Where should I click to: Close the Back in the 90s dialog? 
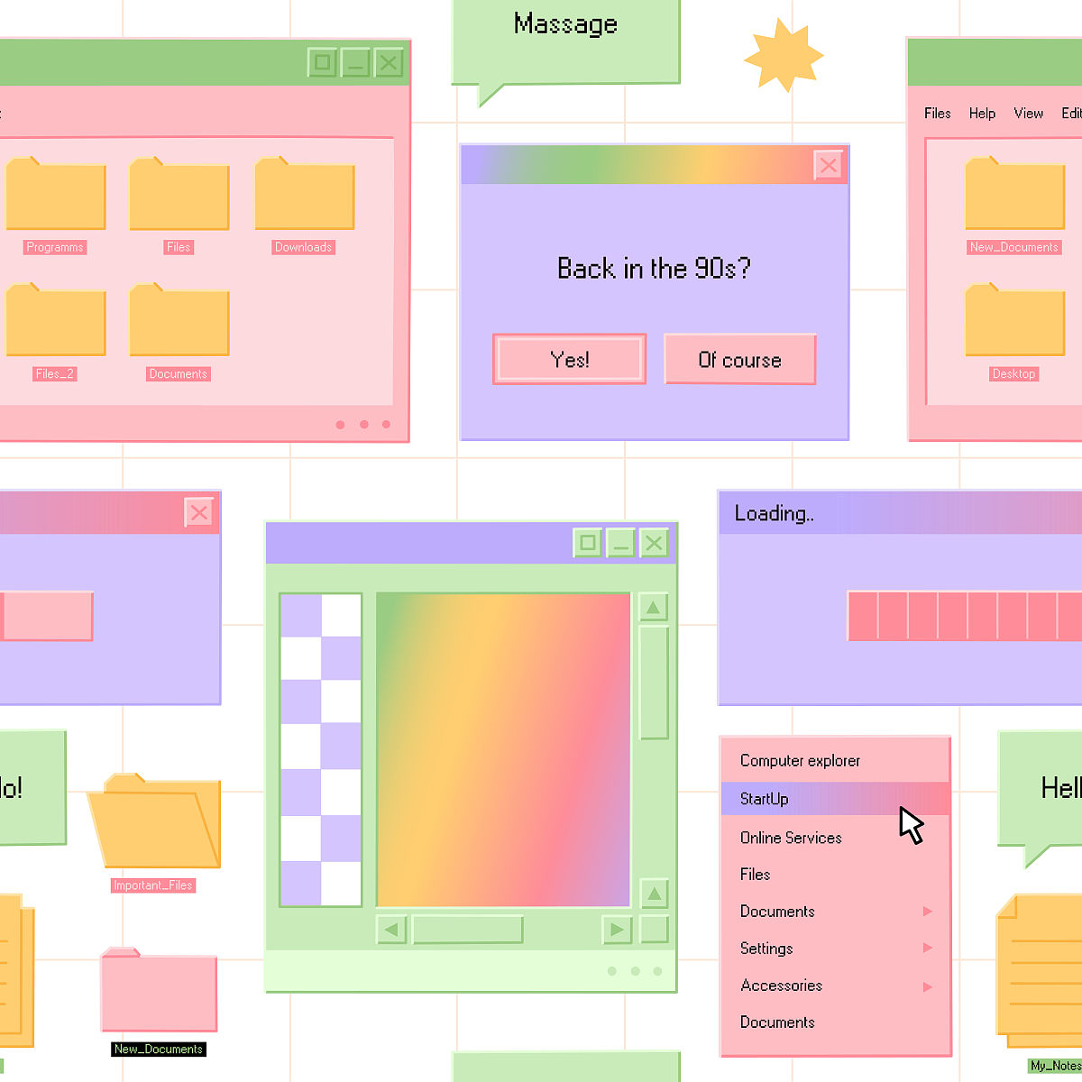[828, 166]
